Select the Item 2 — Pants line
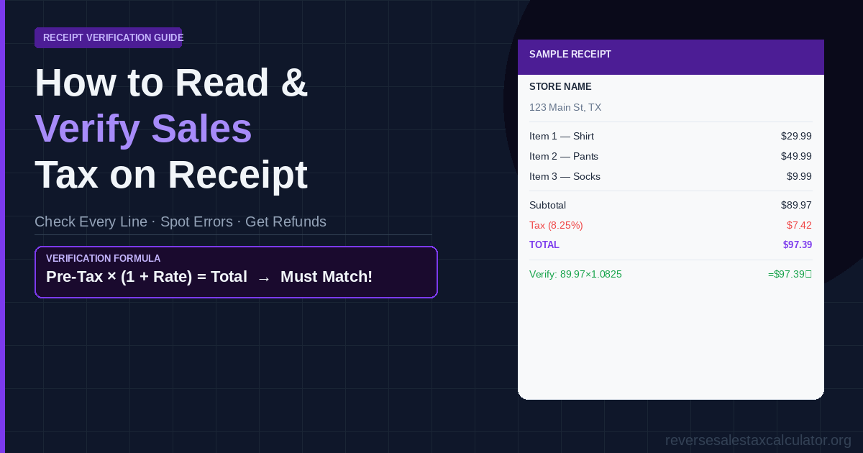The height and width of the screenshot is (453, 863). 671,156
